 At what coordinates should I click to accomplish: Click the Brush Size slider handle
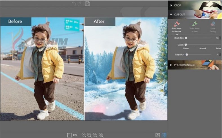[x=186, y=38]
